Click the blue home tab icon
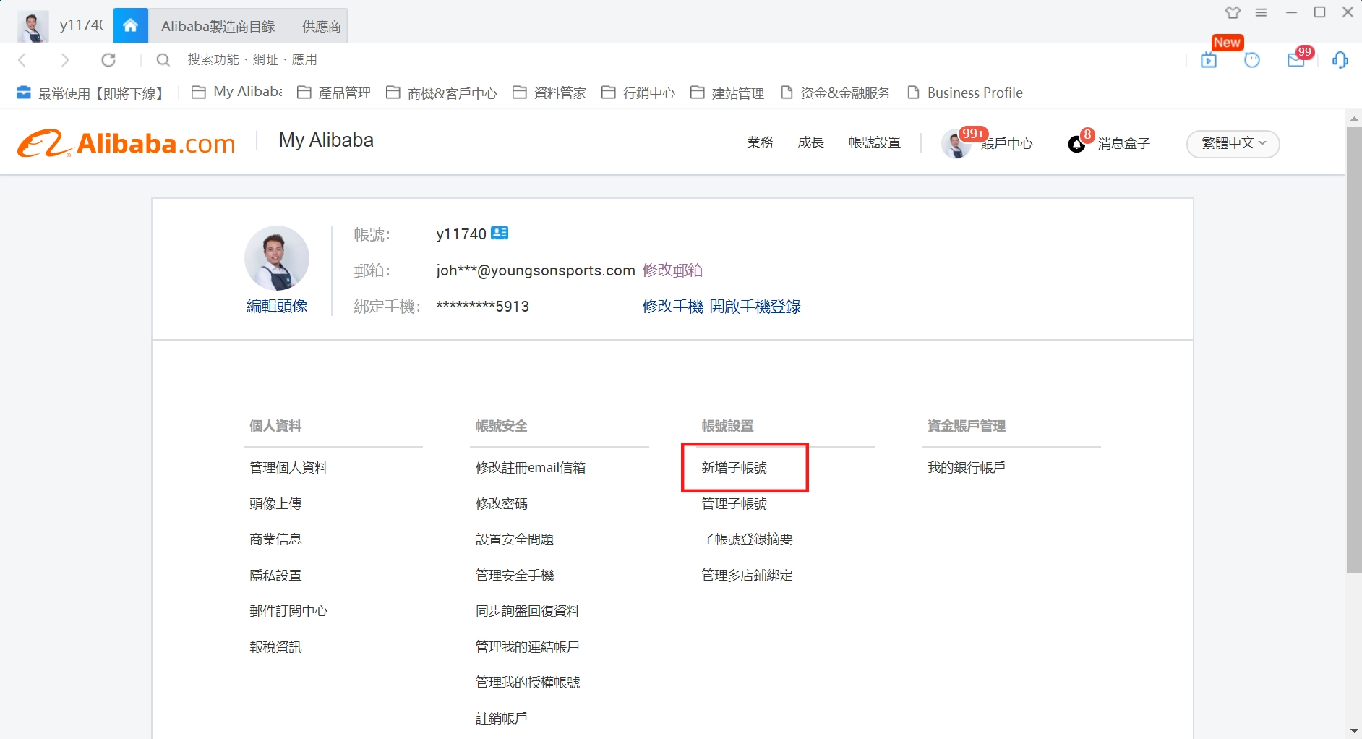Screen dimensions: 1362x739 pyautogui.click(x=131, y=25)
